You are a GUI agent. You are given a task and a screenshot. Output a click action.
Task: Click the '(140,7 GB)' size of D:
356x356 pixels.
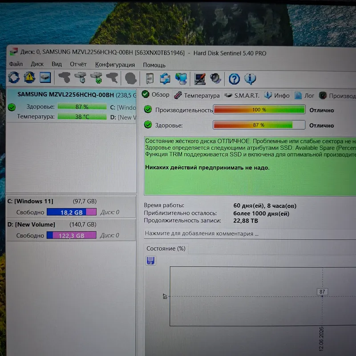tap(83, 224)
